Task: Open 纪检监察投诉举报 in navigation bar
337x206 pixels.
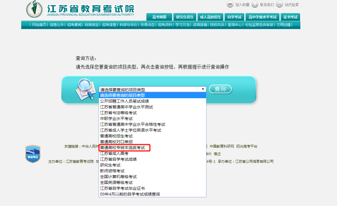Action: pos(259,25)
